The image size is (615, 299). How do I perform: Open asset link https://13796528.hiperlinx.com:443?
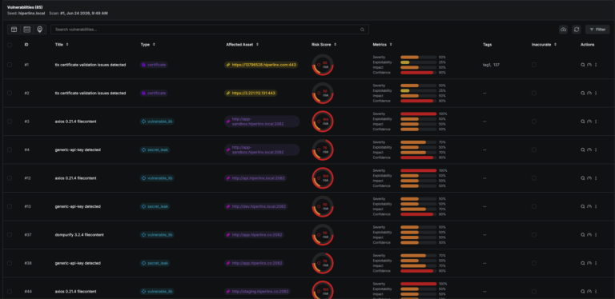(x=261, y=65)
